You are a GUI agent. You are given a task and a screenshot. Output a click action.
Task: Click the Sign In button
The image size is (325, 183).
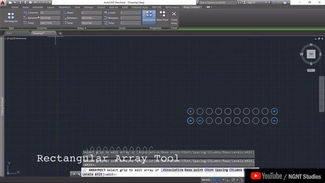[x=249, y=3]
